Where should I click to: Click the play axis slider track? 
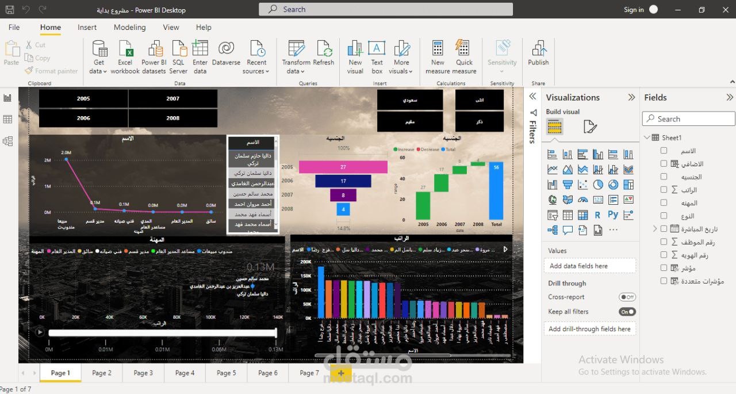coord(162,332)
